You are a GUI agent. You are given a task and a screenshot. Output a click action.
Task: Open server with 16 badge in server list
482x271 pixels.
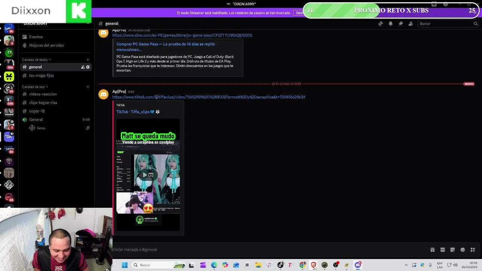(x=9, y=29)
